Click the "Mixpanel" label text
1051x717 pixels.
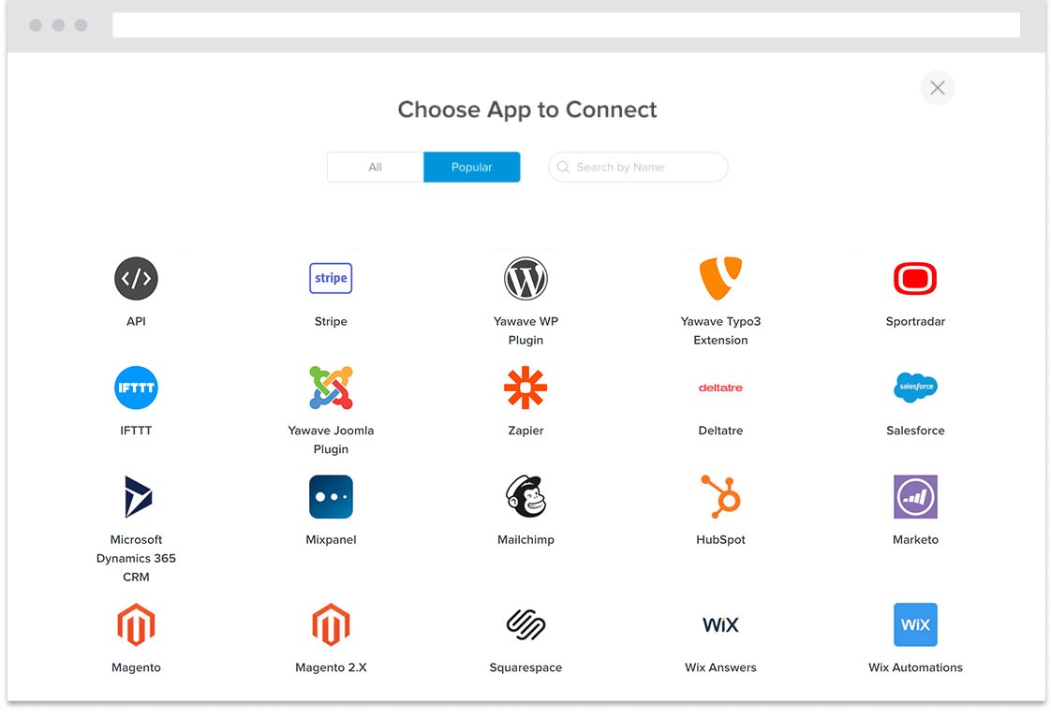pos(331,539)
